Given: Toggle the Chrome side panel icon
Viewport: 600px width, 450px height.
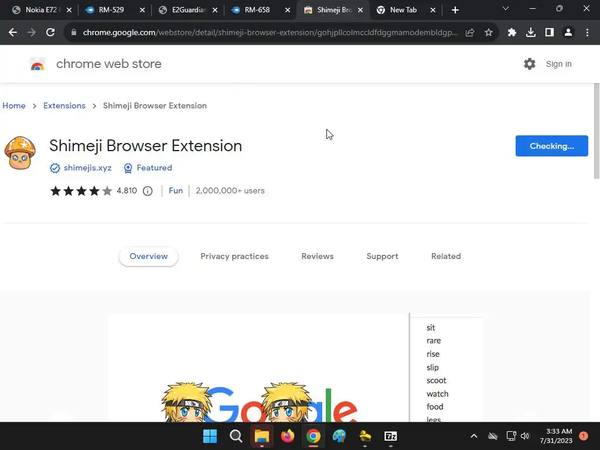Looking at the screenshot, I should (550, 33).
